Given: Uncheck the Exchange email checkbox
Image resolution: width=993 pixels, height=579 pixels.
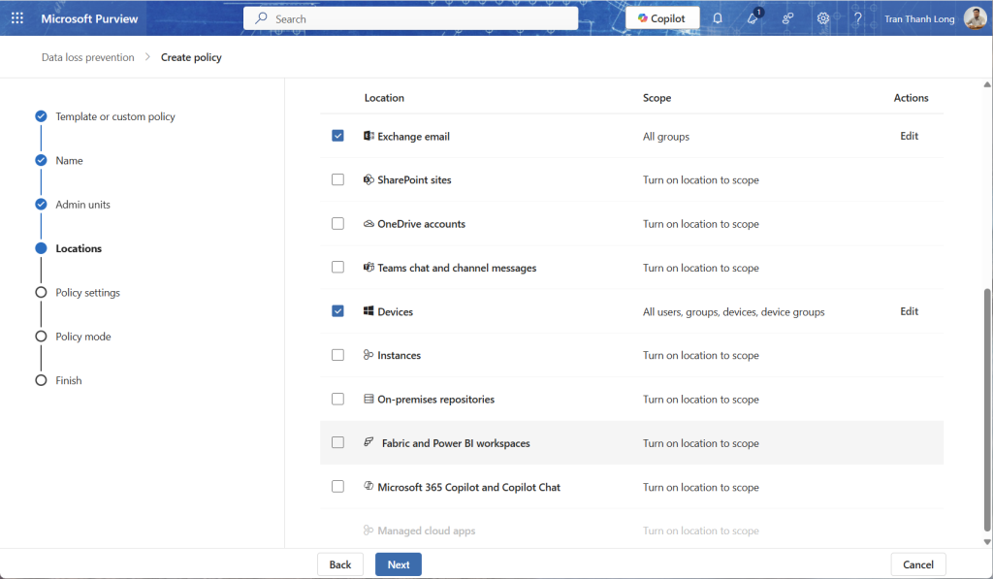Looking at the screenshot, I should pyautogui.click(x=337, y=136).
